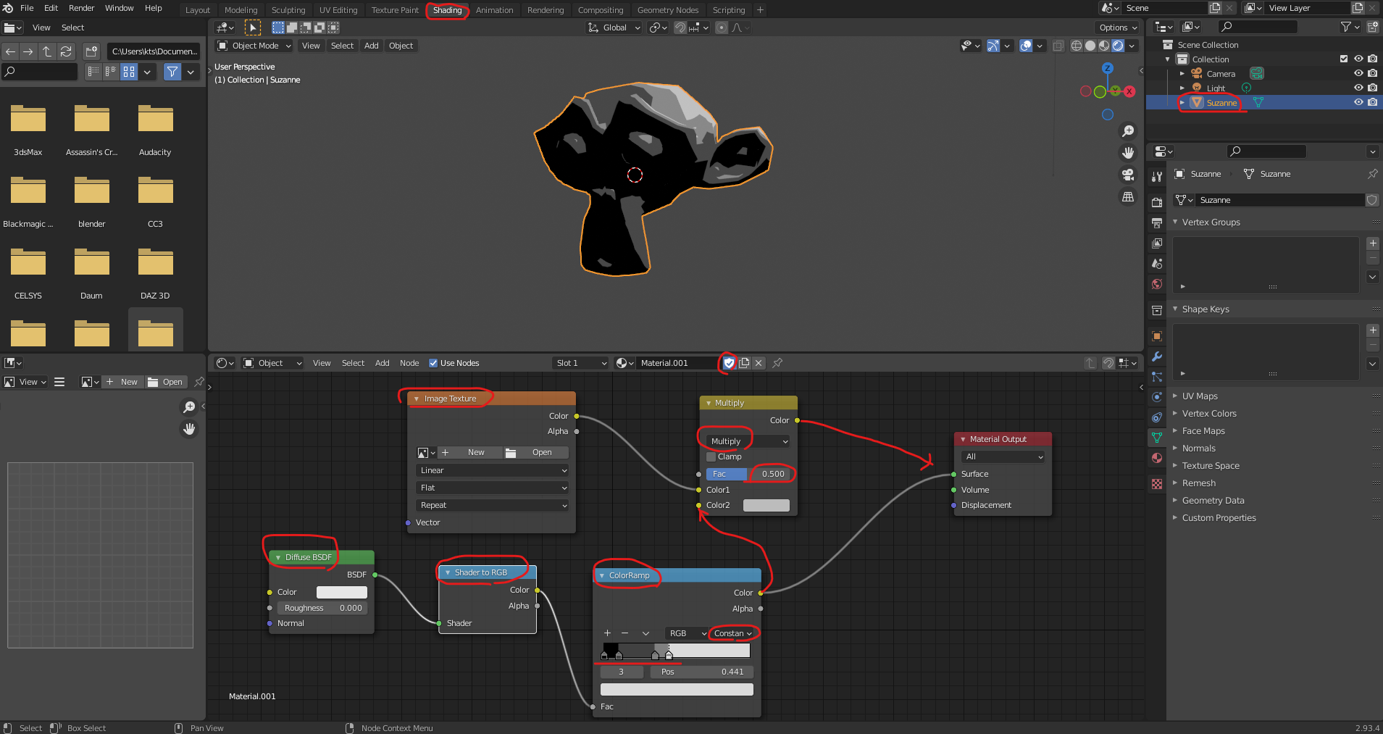Click Open button in Image Texture node
Screen dimensions: 1383x734
536,452
